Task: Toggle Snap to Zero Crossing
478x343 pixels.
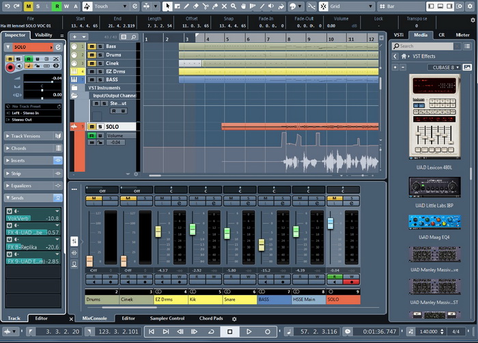Action: 311,6
